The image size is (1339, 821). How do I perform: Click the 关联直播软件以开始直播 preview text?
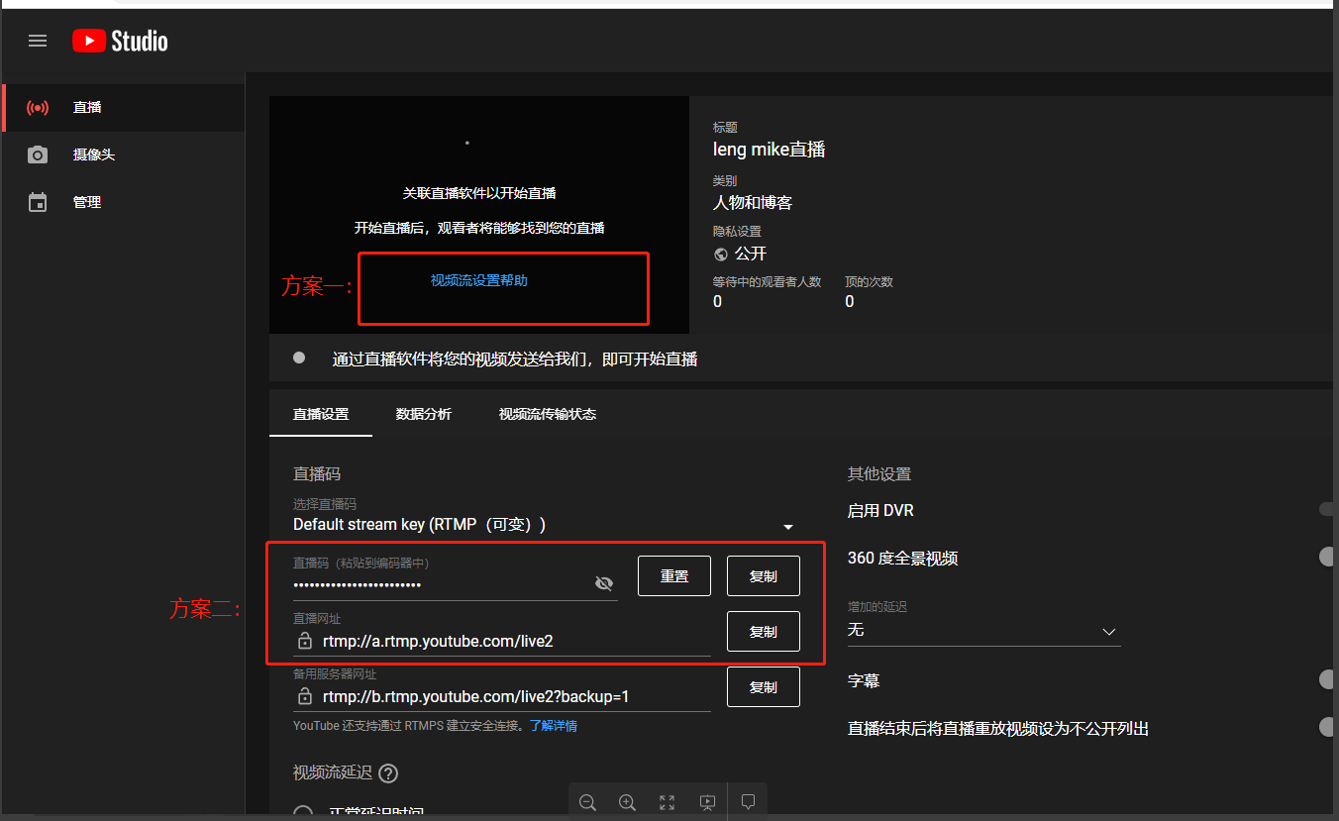pyautogui.click(x=479, y=193)
